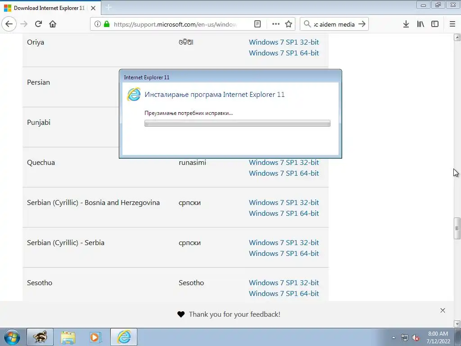This screenshot has height=346, width=461.
Task: Open Serbian (Cyrillic) - Serbia 64-bit link
Action: [x=284, y=253]
